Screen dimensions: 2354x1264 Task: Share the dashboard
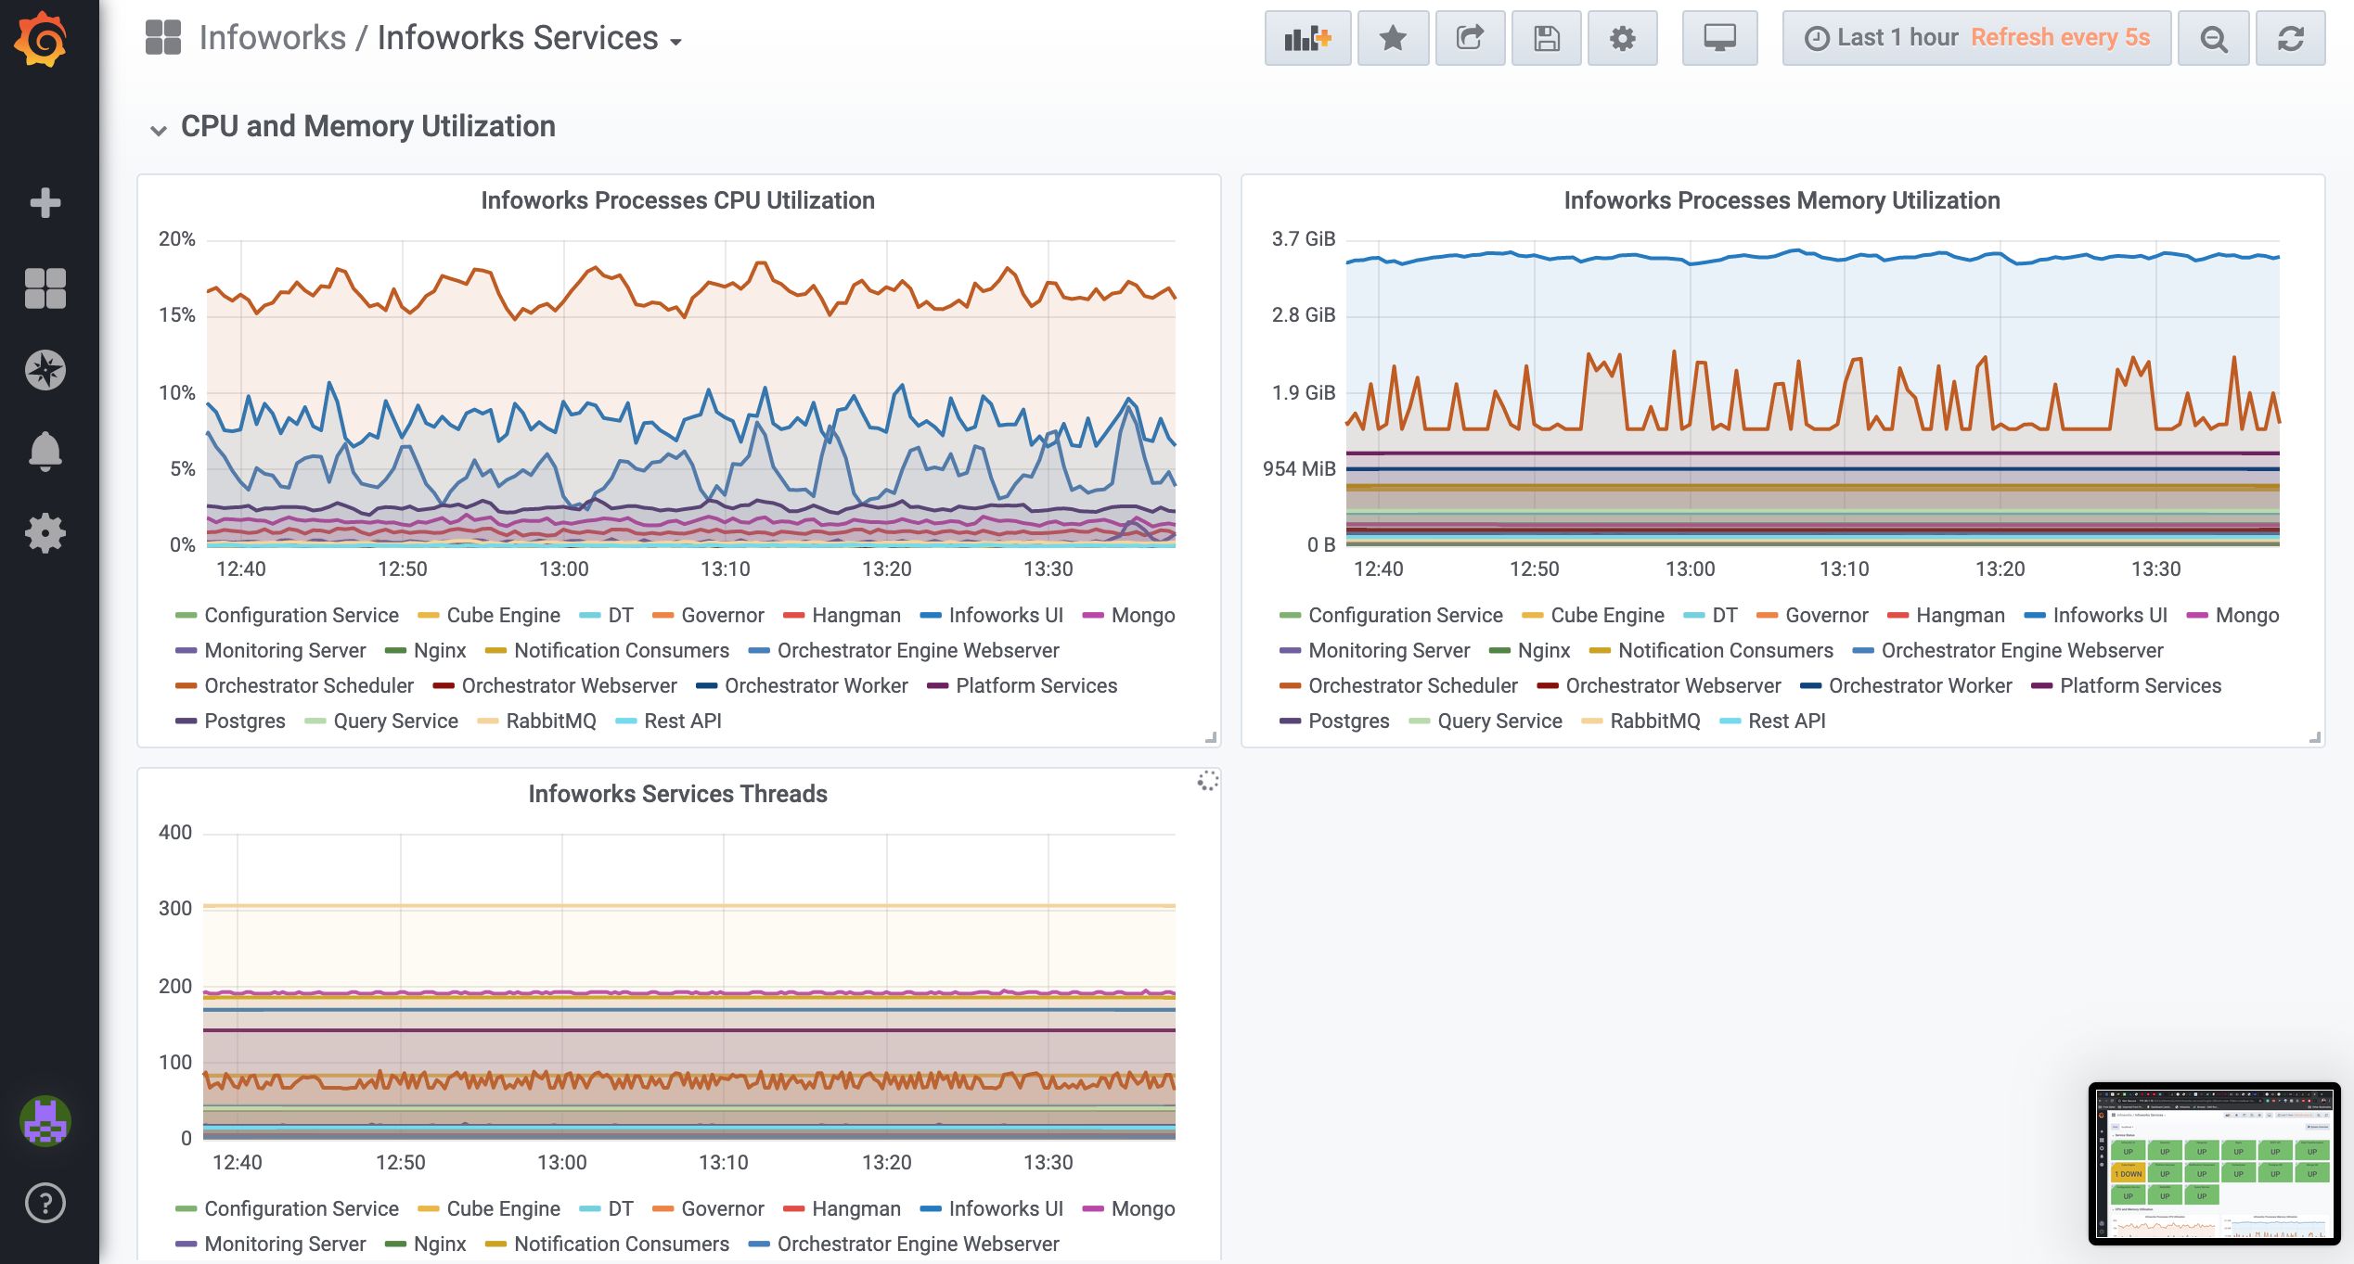tap(1470, 38)
